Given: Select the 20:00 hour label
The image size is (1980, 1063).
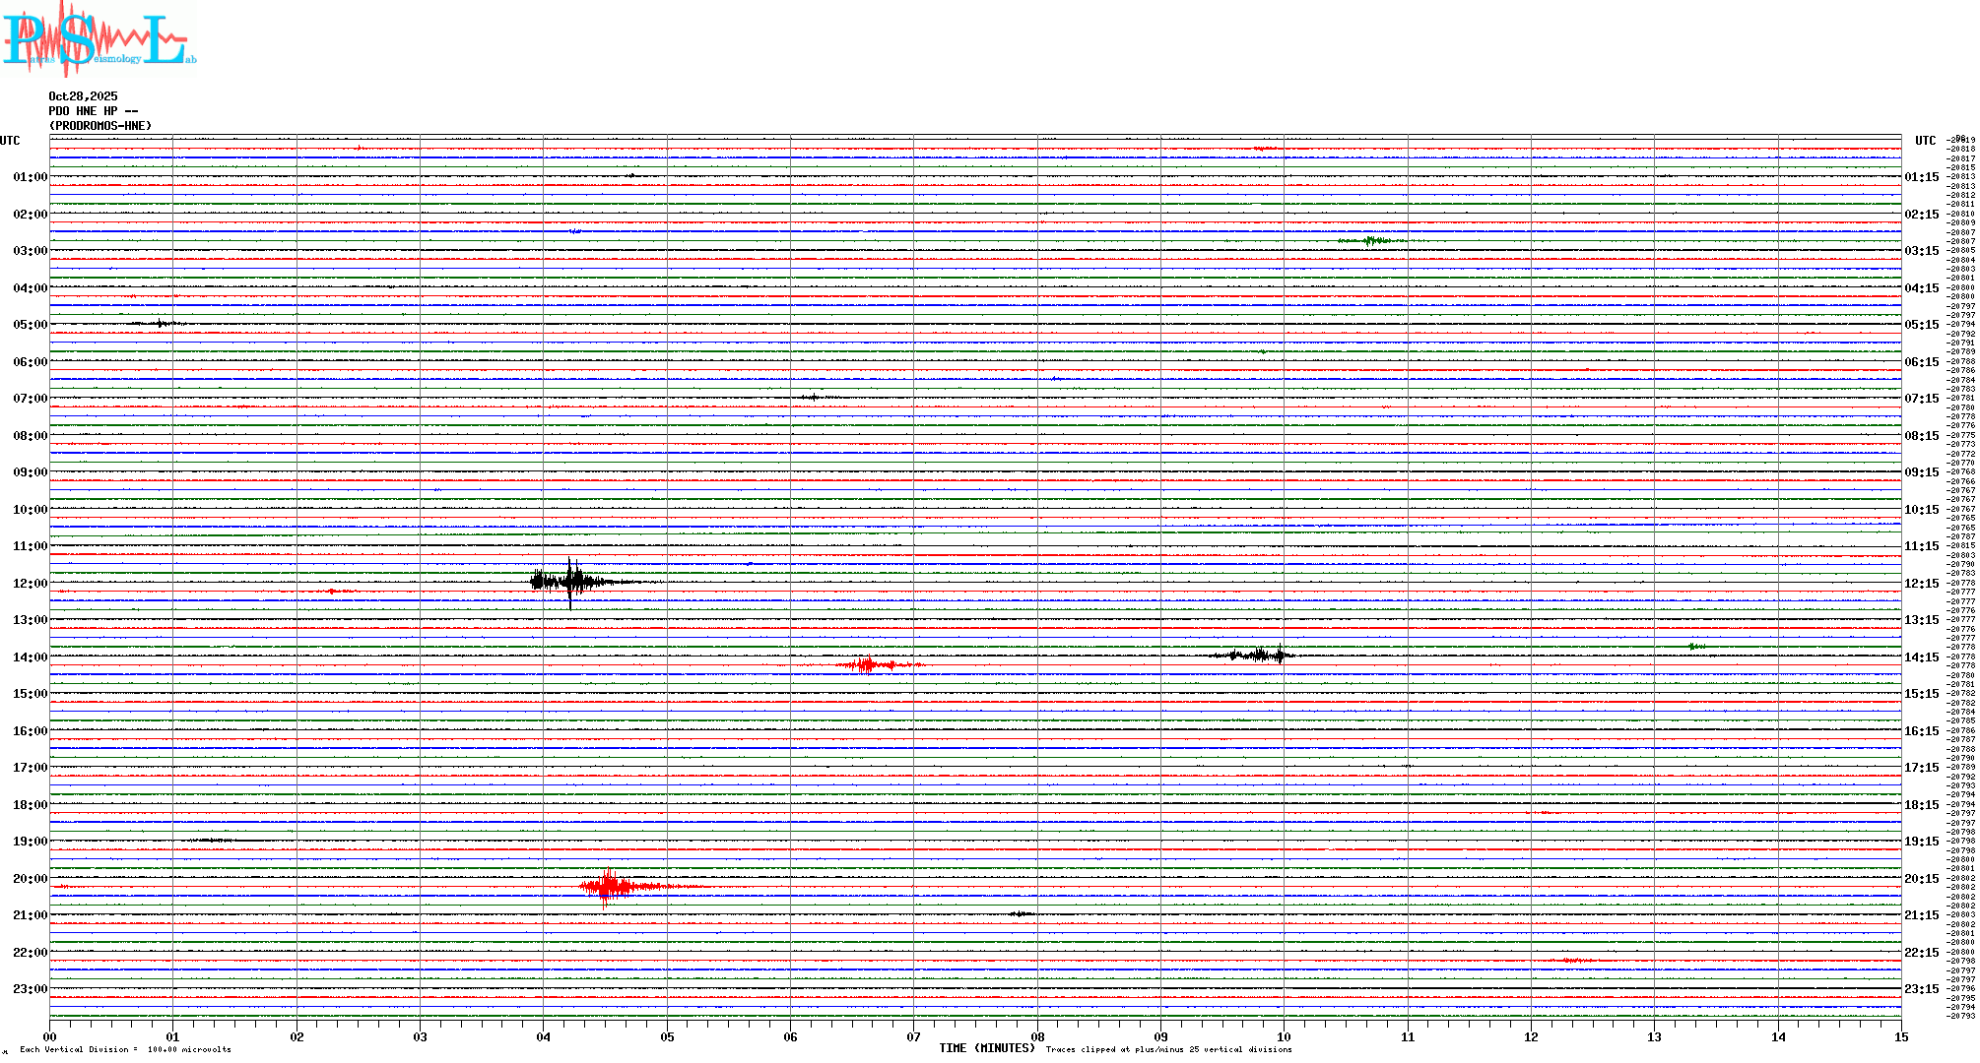Looking at the screenshot, I should point(30,879).
